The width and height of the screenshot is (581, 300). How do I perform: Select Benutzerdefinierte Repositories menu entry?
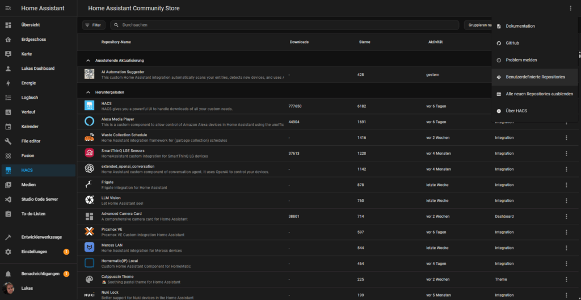pos(534,77)
